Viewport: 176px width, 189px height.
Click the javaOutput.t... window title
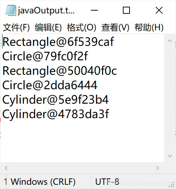coord(46,11)
